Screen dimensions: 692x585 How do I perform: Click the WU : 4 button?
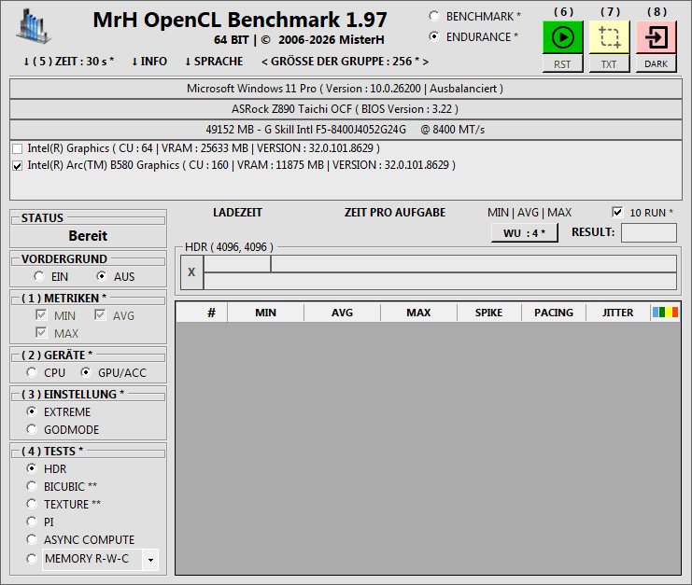tap(524, 232)
